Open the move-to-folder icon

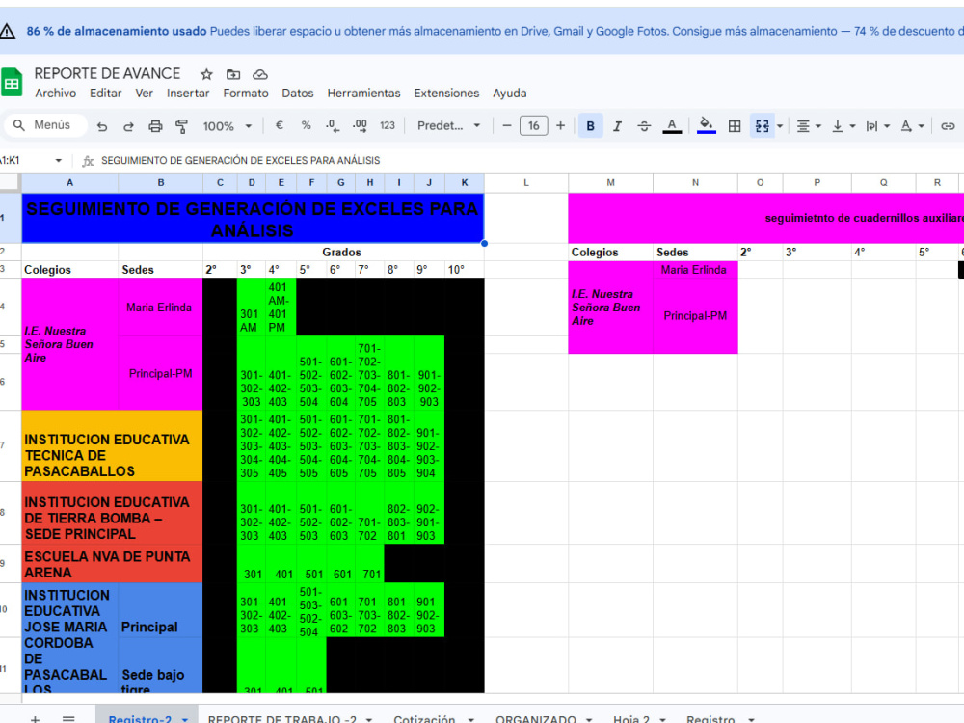tap(233, 74)
